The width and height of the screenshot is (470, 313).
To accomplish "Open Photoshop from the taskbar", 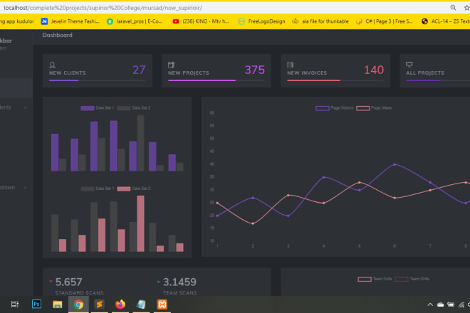I will pyautogui.click(x=36, y=304).
